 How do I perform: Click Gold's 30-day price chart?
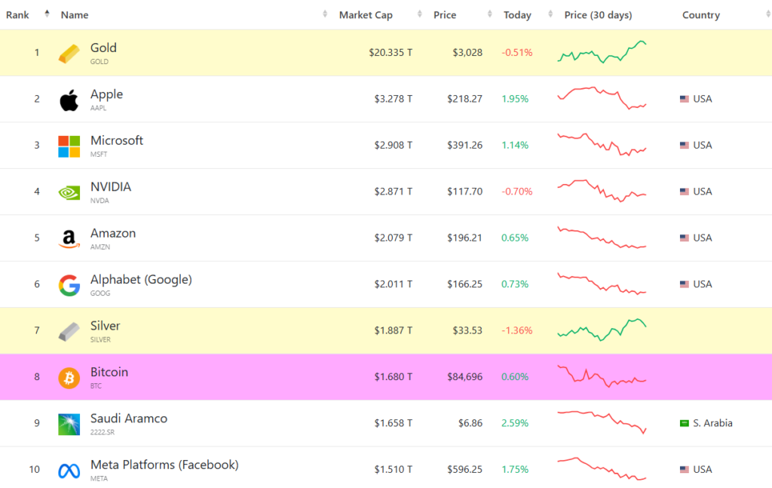click(x=602, y=52)
